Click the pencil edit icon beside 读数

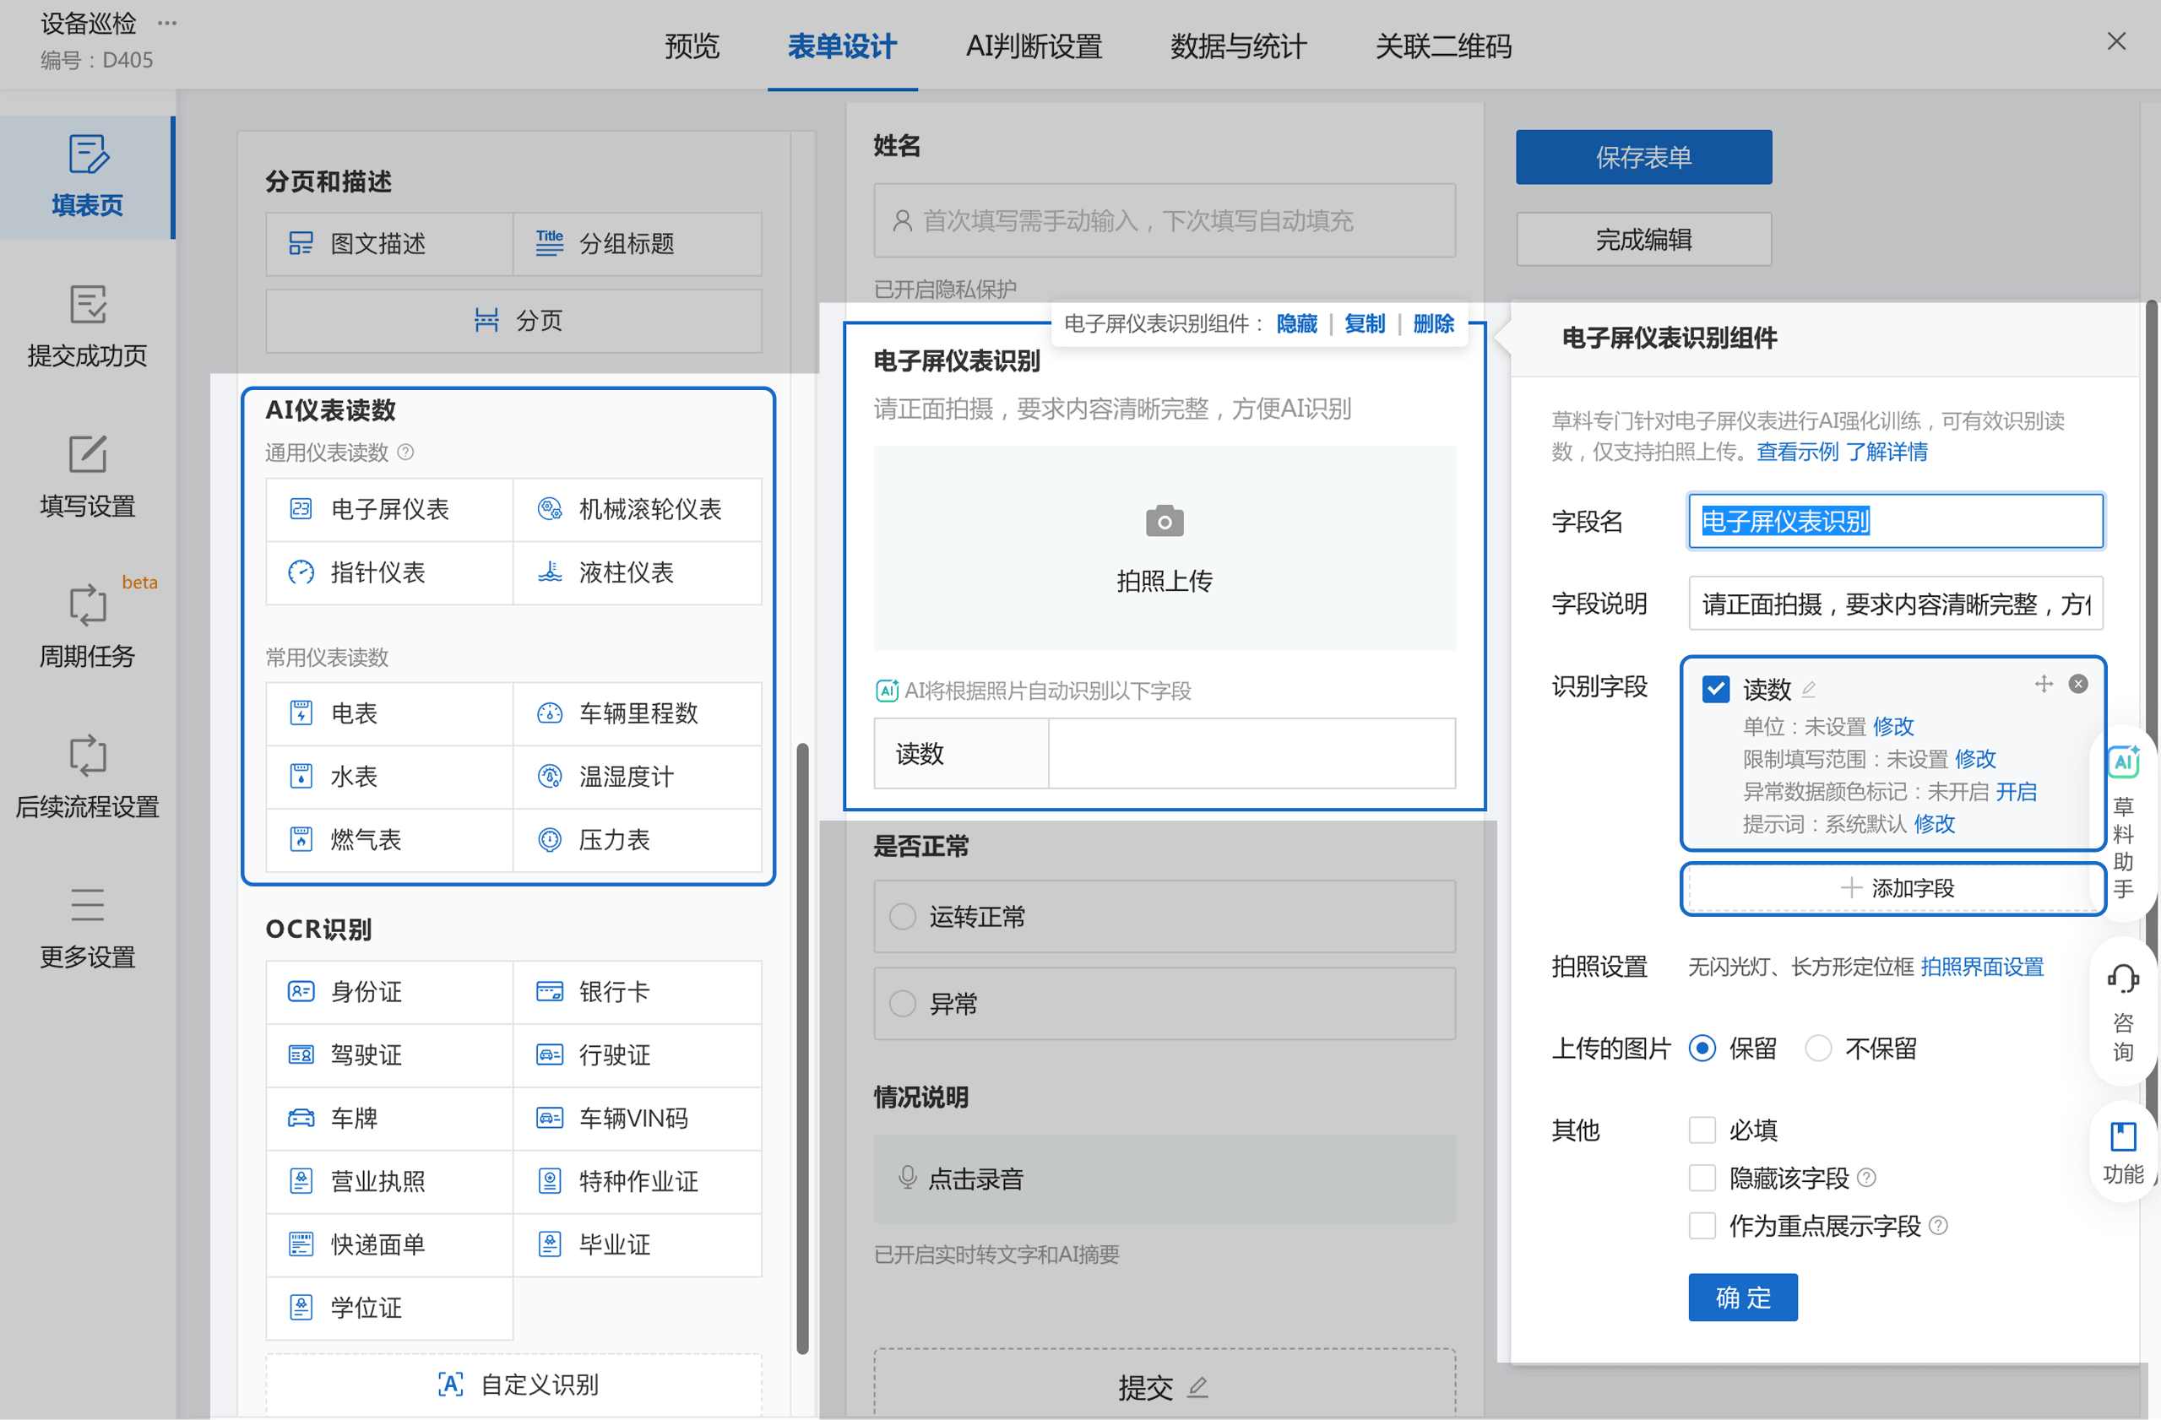[1808, 689]
